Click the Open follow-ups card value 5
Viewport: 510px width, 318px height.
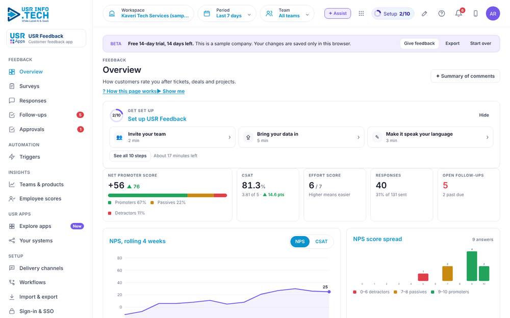[x=445, y=185]
